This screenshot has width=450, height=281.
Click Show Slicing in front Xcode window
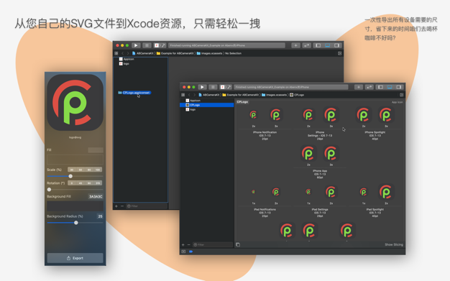pos(394,245)
